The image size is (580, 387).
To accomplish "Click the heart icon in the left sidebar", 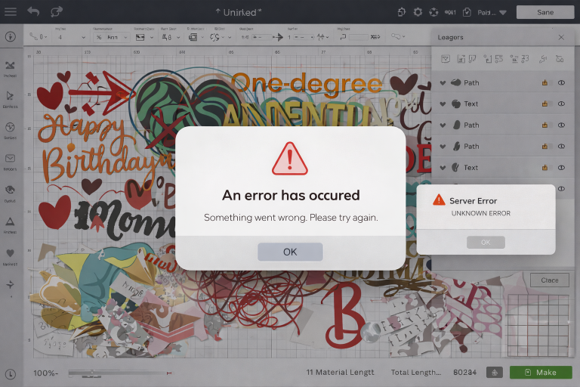I will coord(11,253).
